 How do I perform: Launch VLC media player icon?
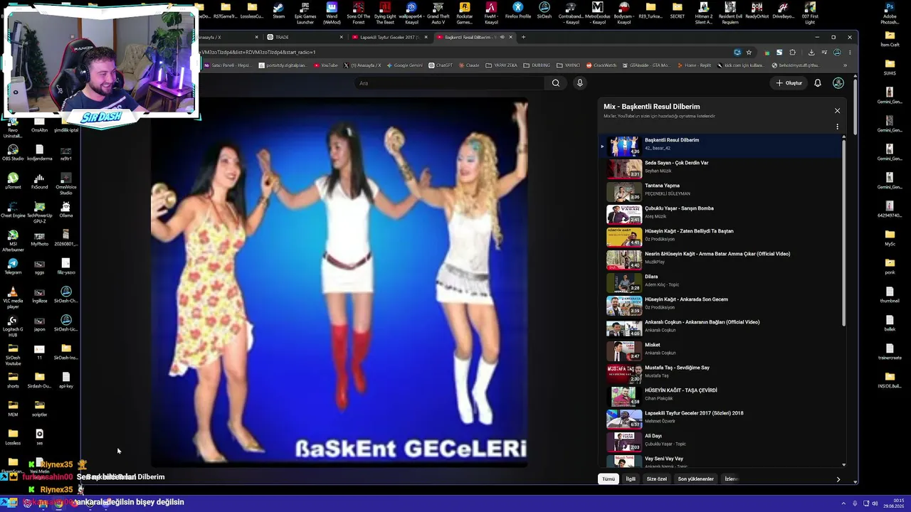coord(13,298)
